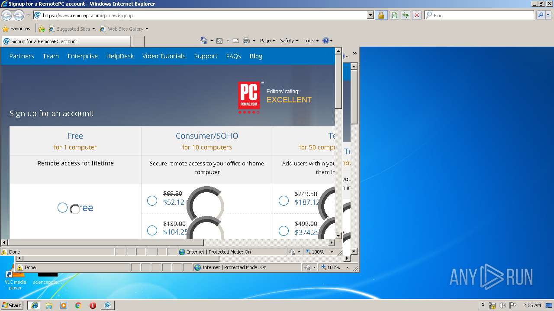
Task: Click the outer window vertical scrollbar thumb
Action: [x=354, y=97]
